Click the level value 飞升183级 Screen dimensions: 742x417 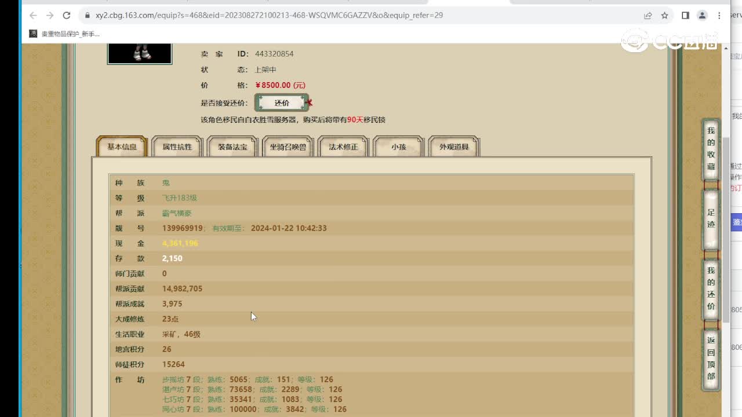point(180,198)
